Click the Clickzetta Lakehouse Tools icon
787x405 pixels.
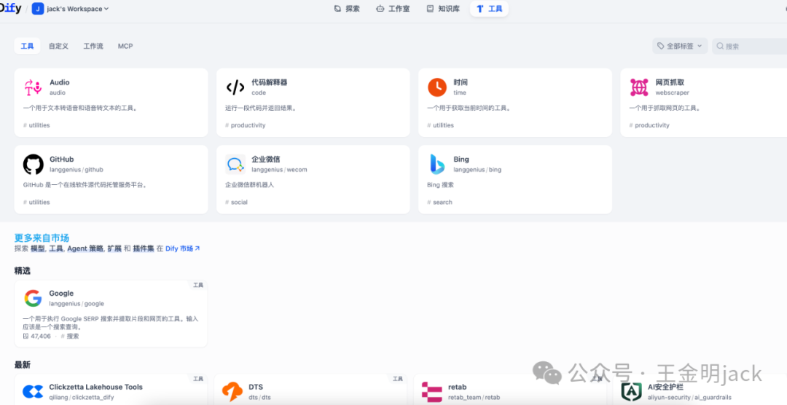33,392
